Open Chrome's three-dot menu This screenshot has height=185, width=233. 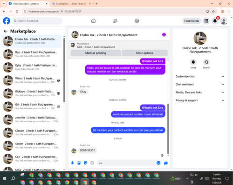229,11
